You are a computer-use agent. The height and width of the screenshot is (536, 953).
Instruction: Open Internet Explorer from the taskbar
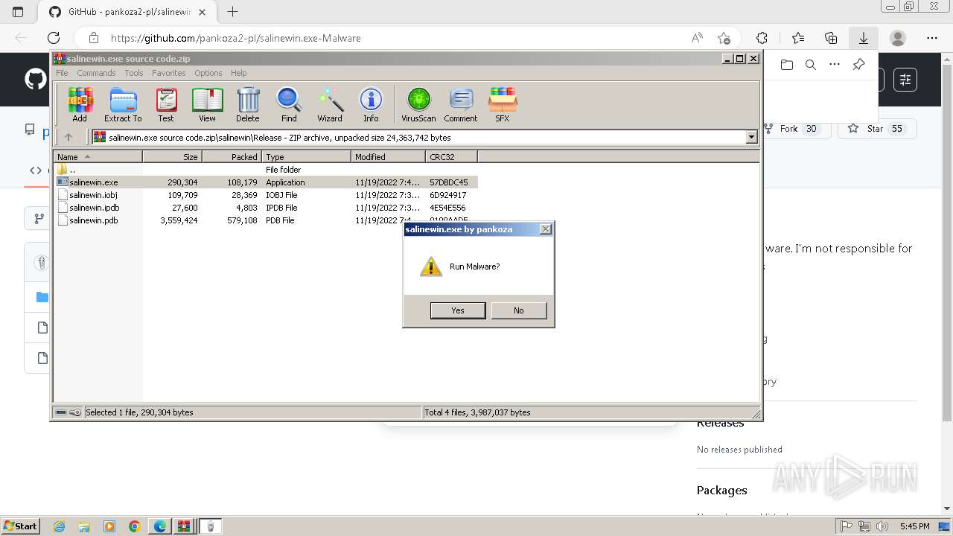59,526
